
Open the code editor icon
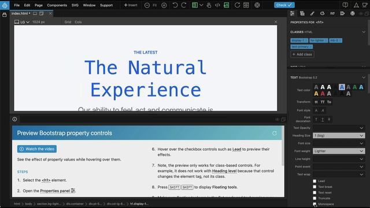217,5
